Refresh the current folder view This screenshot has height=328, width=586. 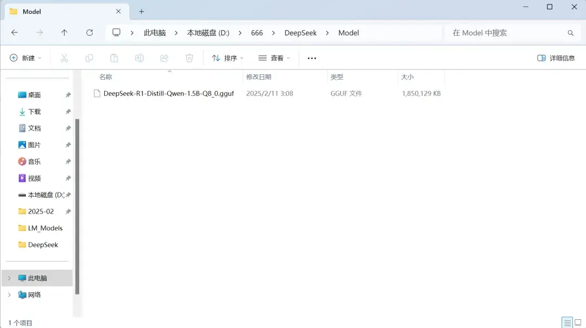click(90, 33)
